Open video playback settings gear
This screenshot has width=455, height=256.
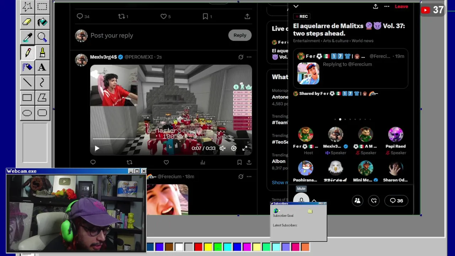tap(234, 148)
